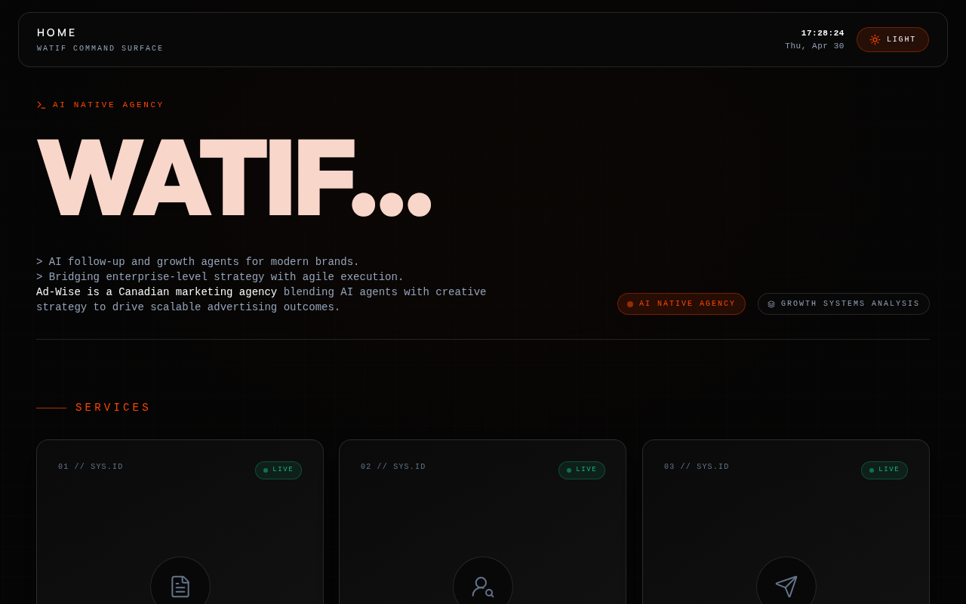Click the 17:28:24 clock display
966x604 pixels.
[823, 33]
